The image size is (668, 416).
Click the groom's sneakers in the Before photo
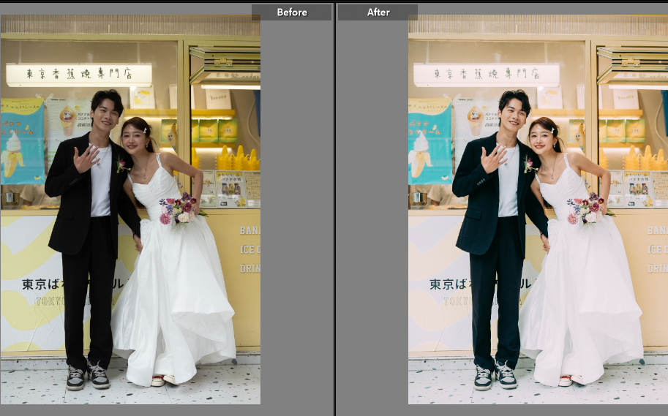[88, 376]
